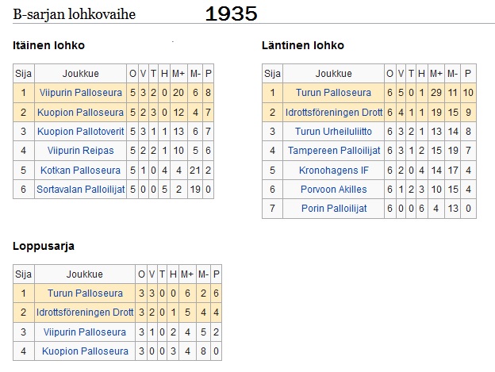
Task: Click the Loppusarja section heading
Action: tap(44, 246)
